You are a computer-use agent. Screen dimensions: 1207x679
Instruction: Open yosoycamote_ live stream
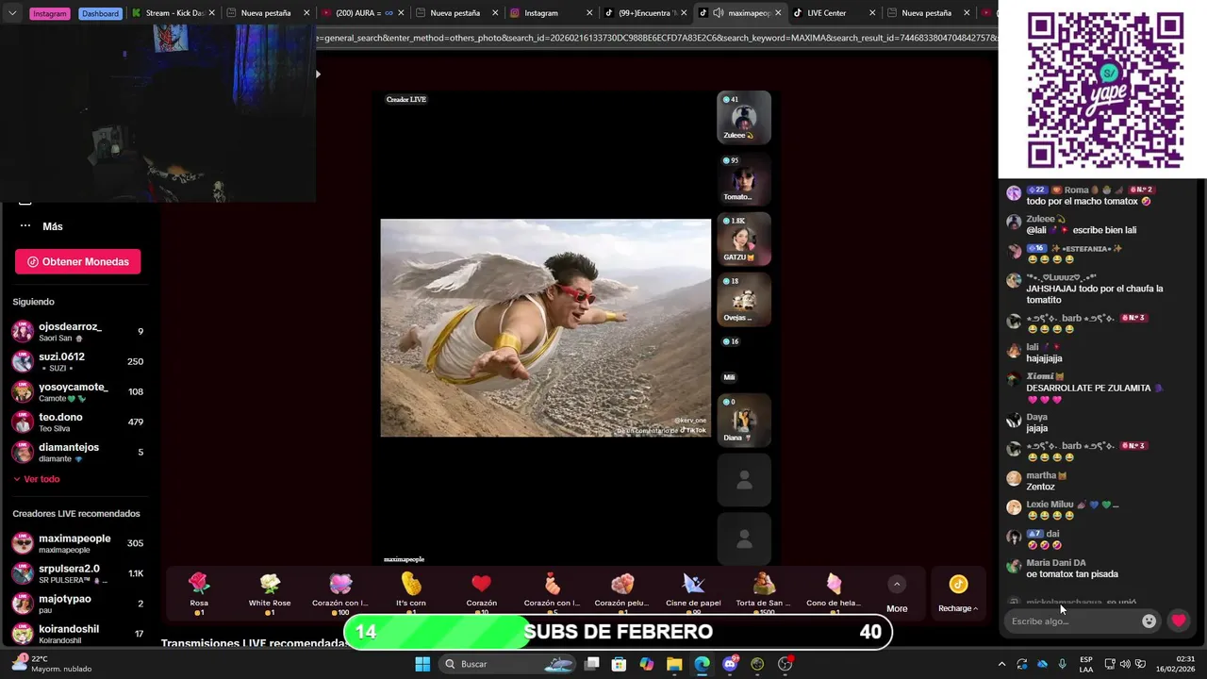tap(77, 392)
